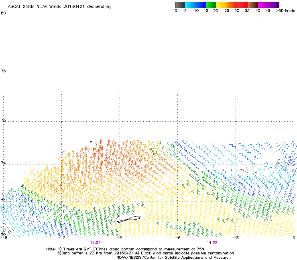Choose the brown 35-40 knots legend segment
The height and width of the screenshot is (260, 297).
pos(253,5)
